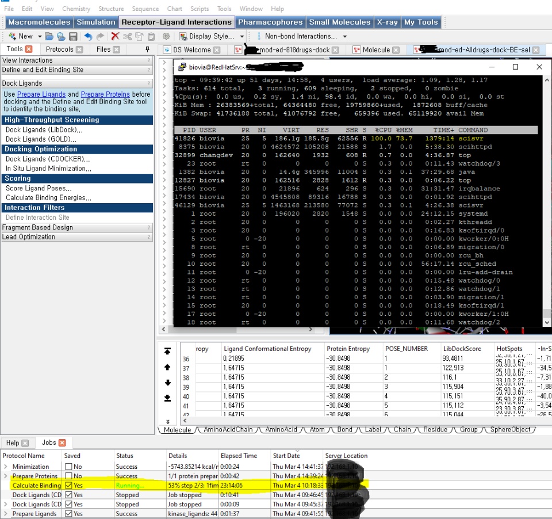Open the Non-bond Interactions dropdown arrow
The width and height of the screenshot is (552, 519).
click(x=345, y=36)
